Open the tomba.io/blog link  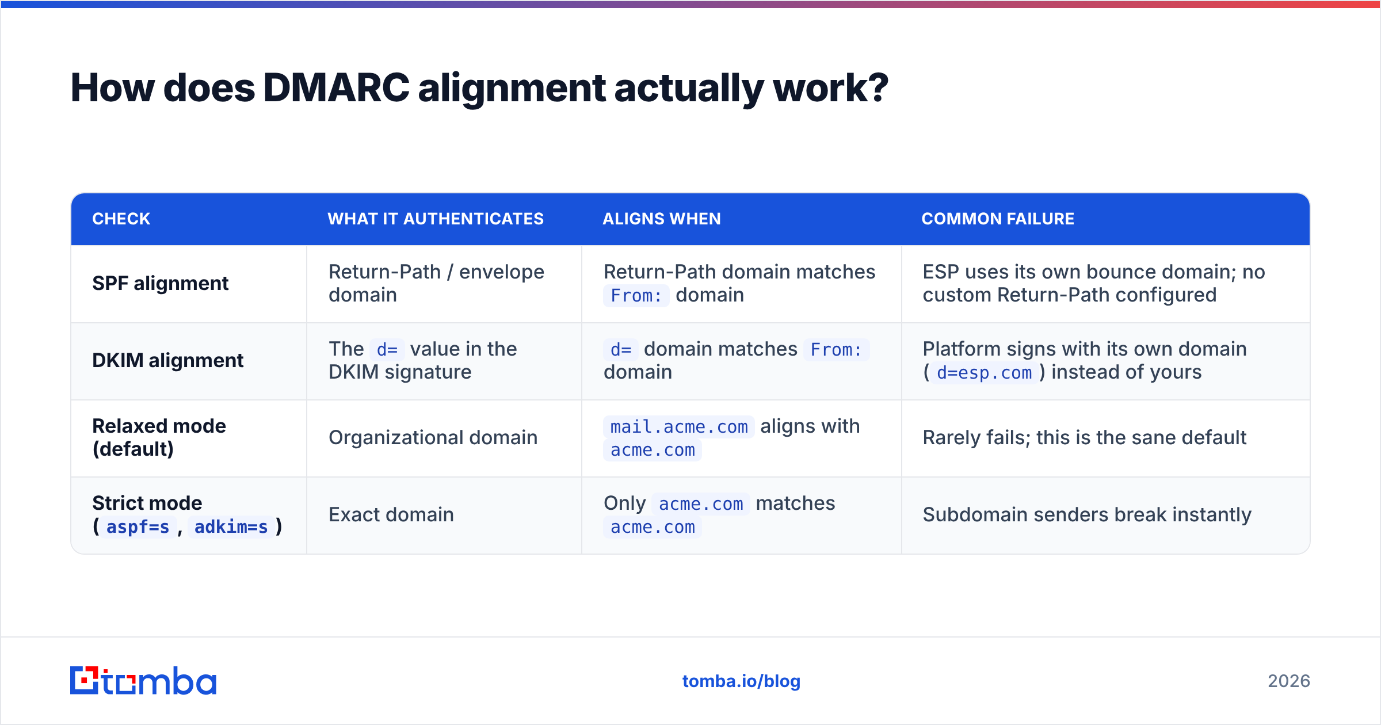[741, 681]
